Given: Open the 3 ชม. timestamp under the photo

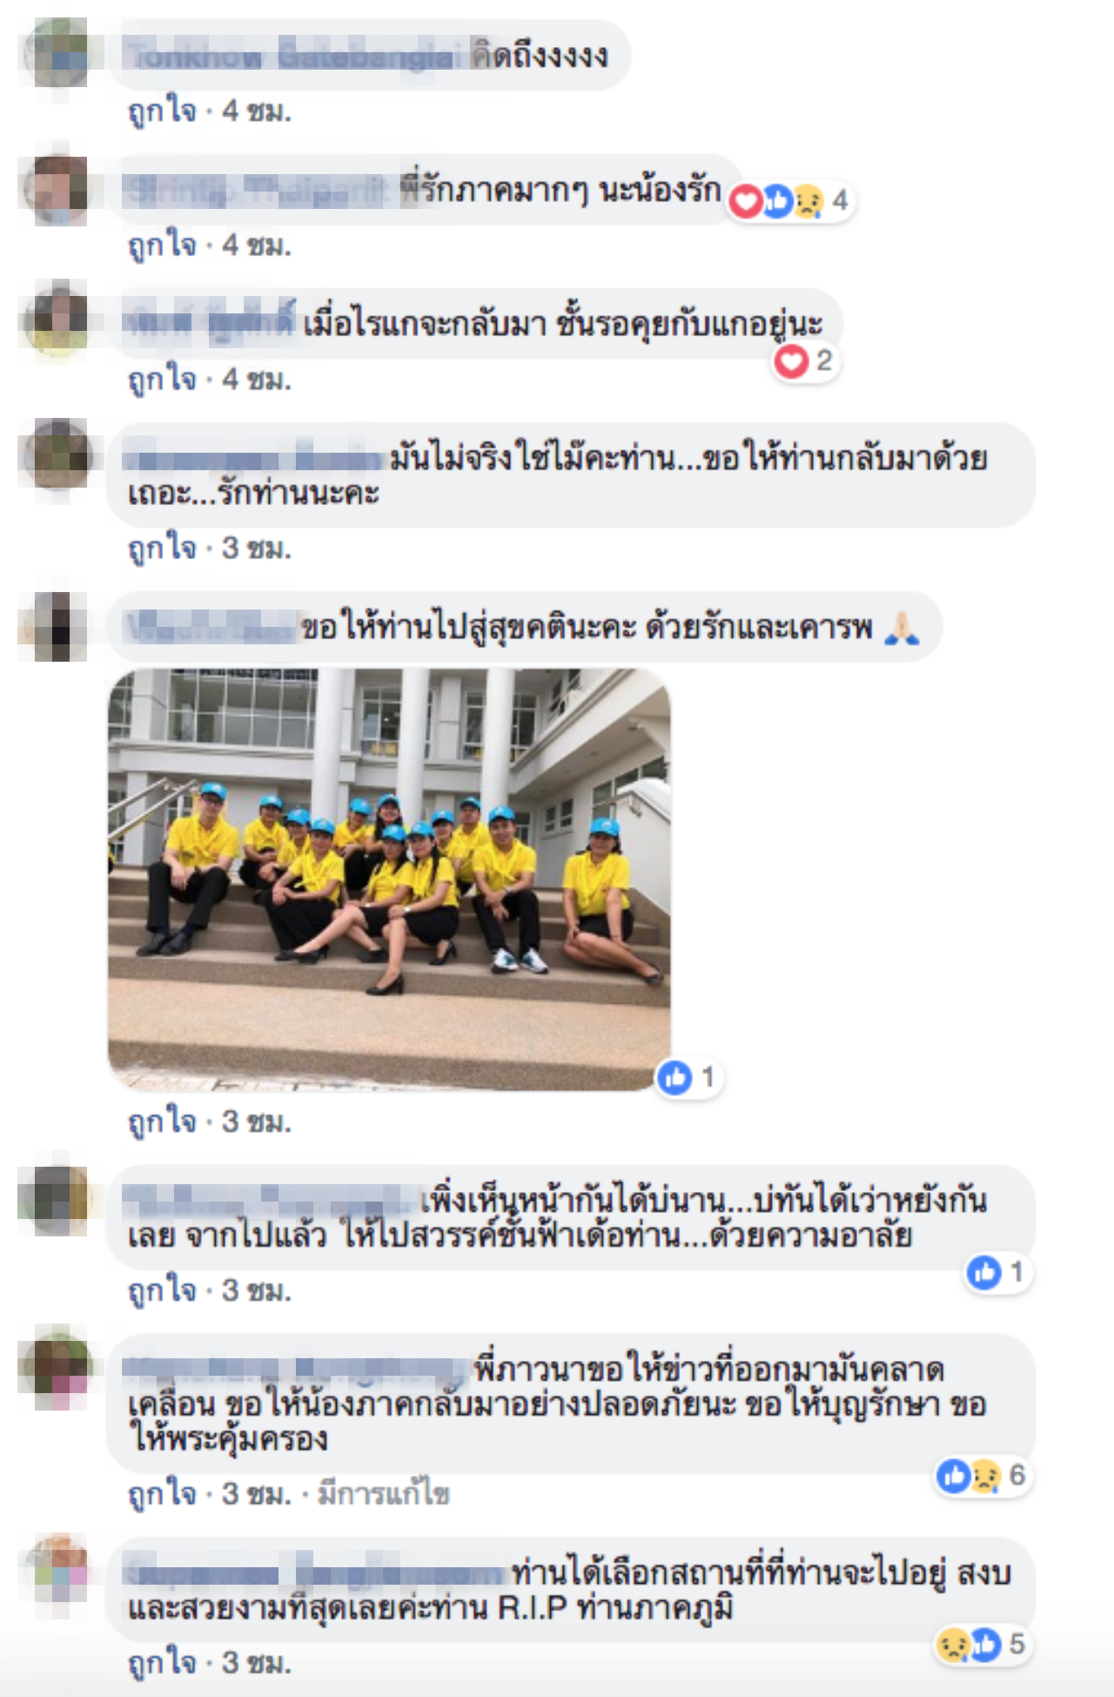Looking at the screenshot, I should click(257, 1121).
